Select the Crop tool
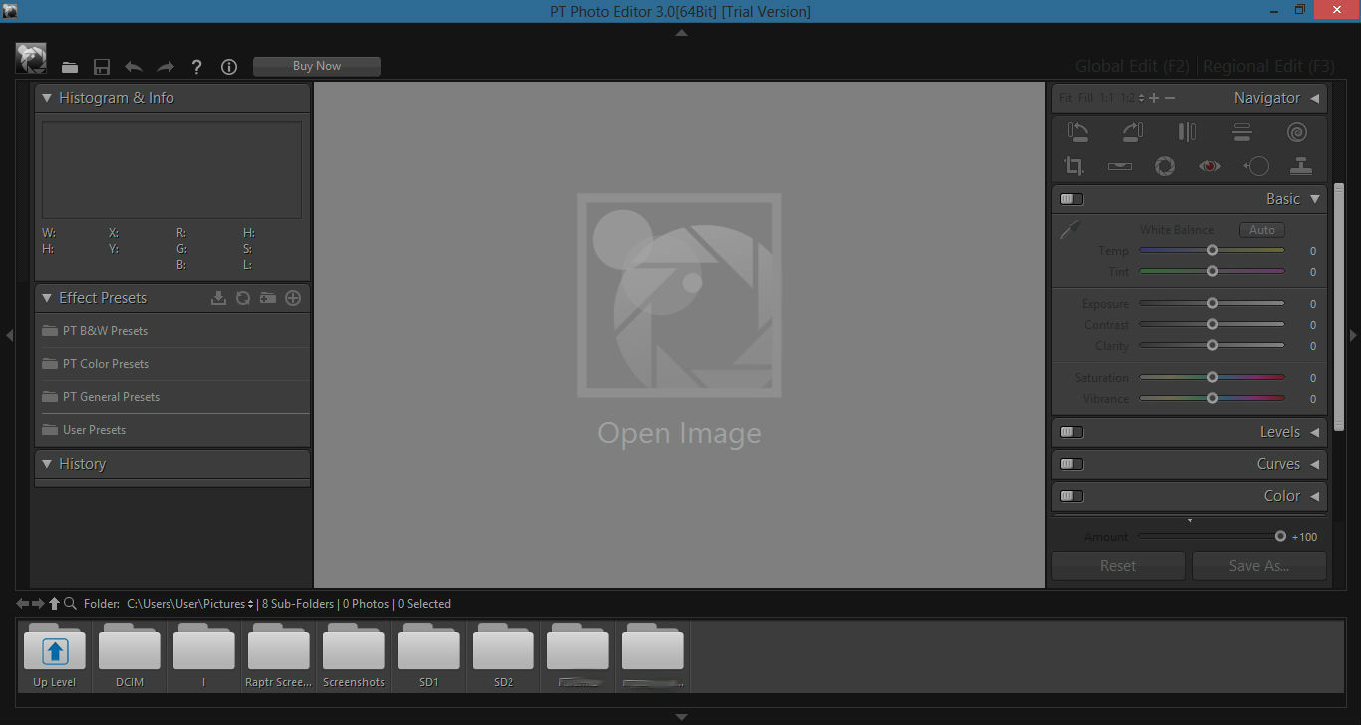Image resolution: width=1361 pixels, height=725 pixels. coord(1074,166)
